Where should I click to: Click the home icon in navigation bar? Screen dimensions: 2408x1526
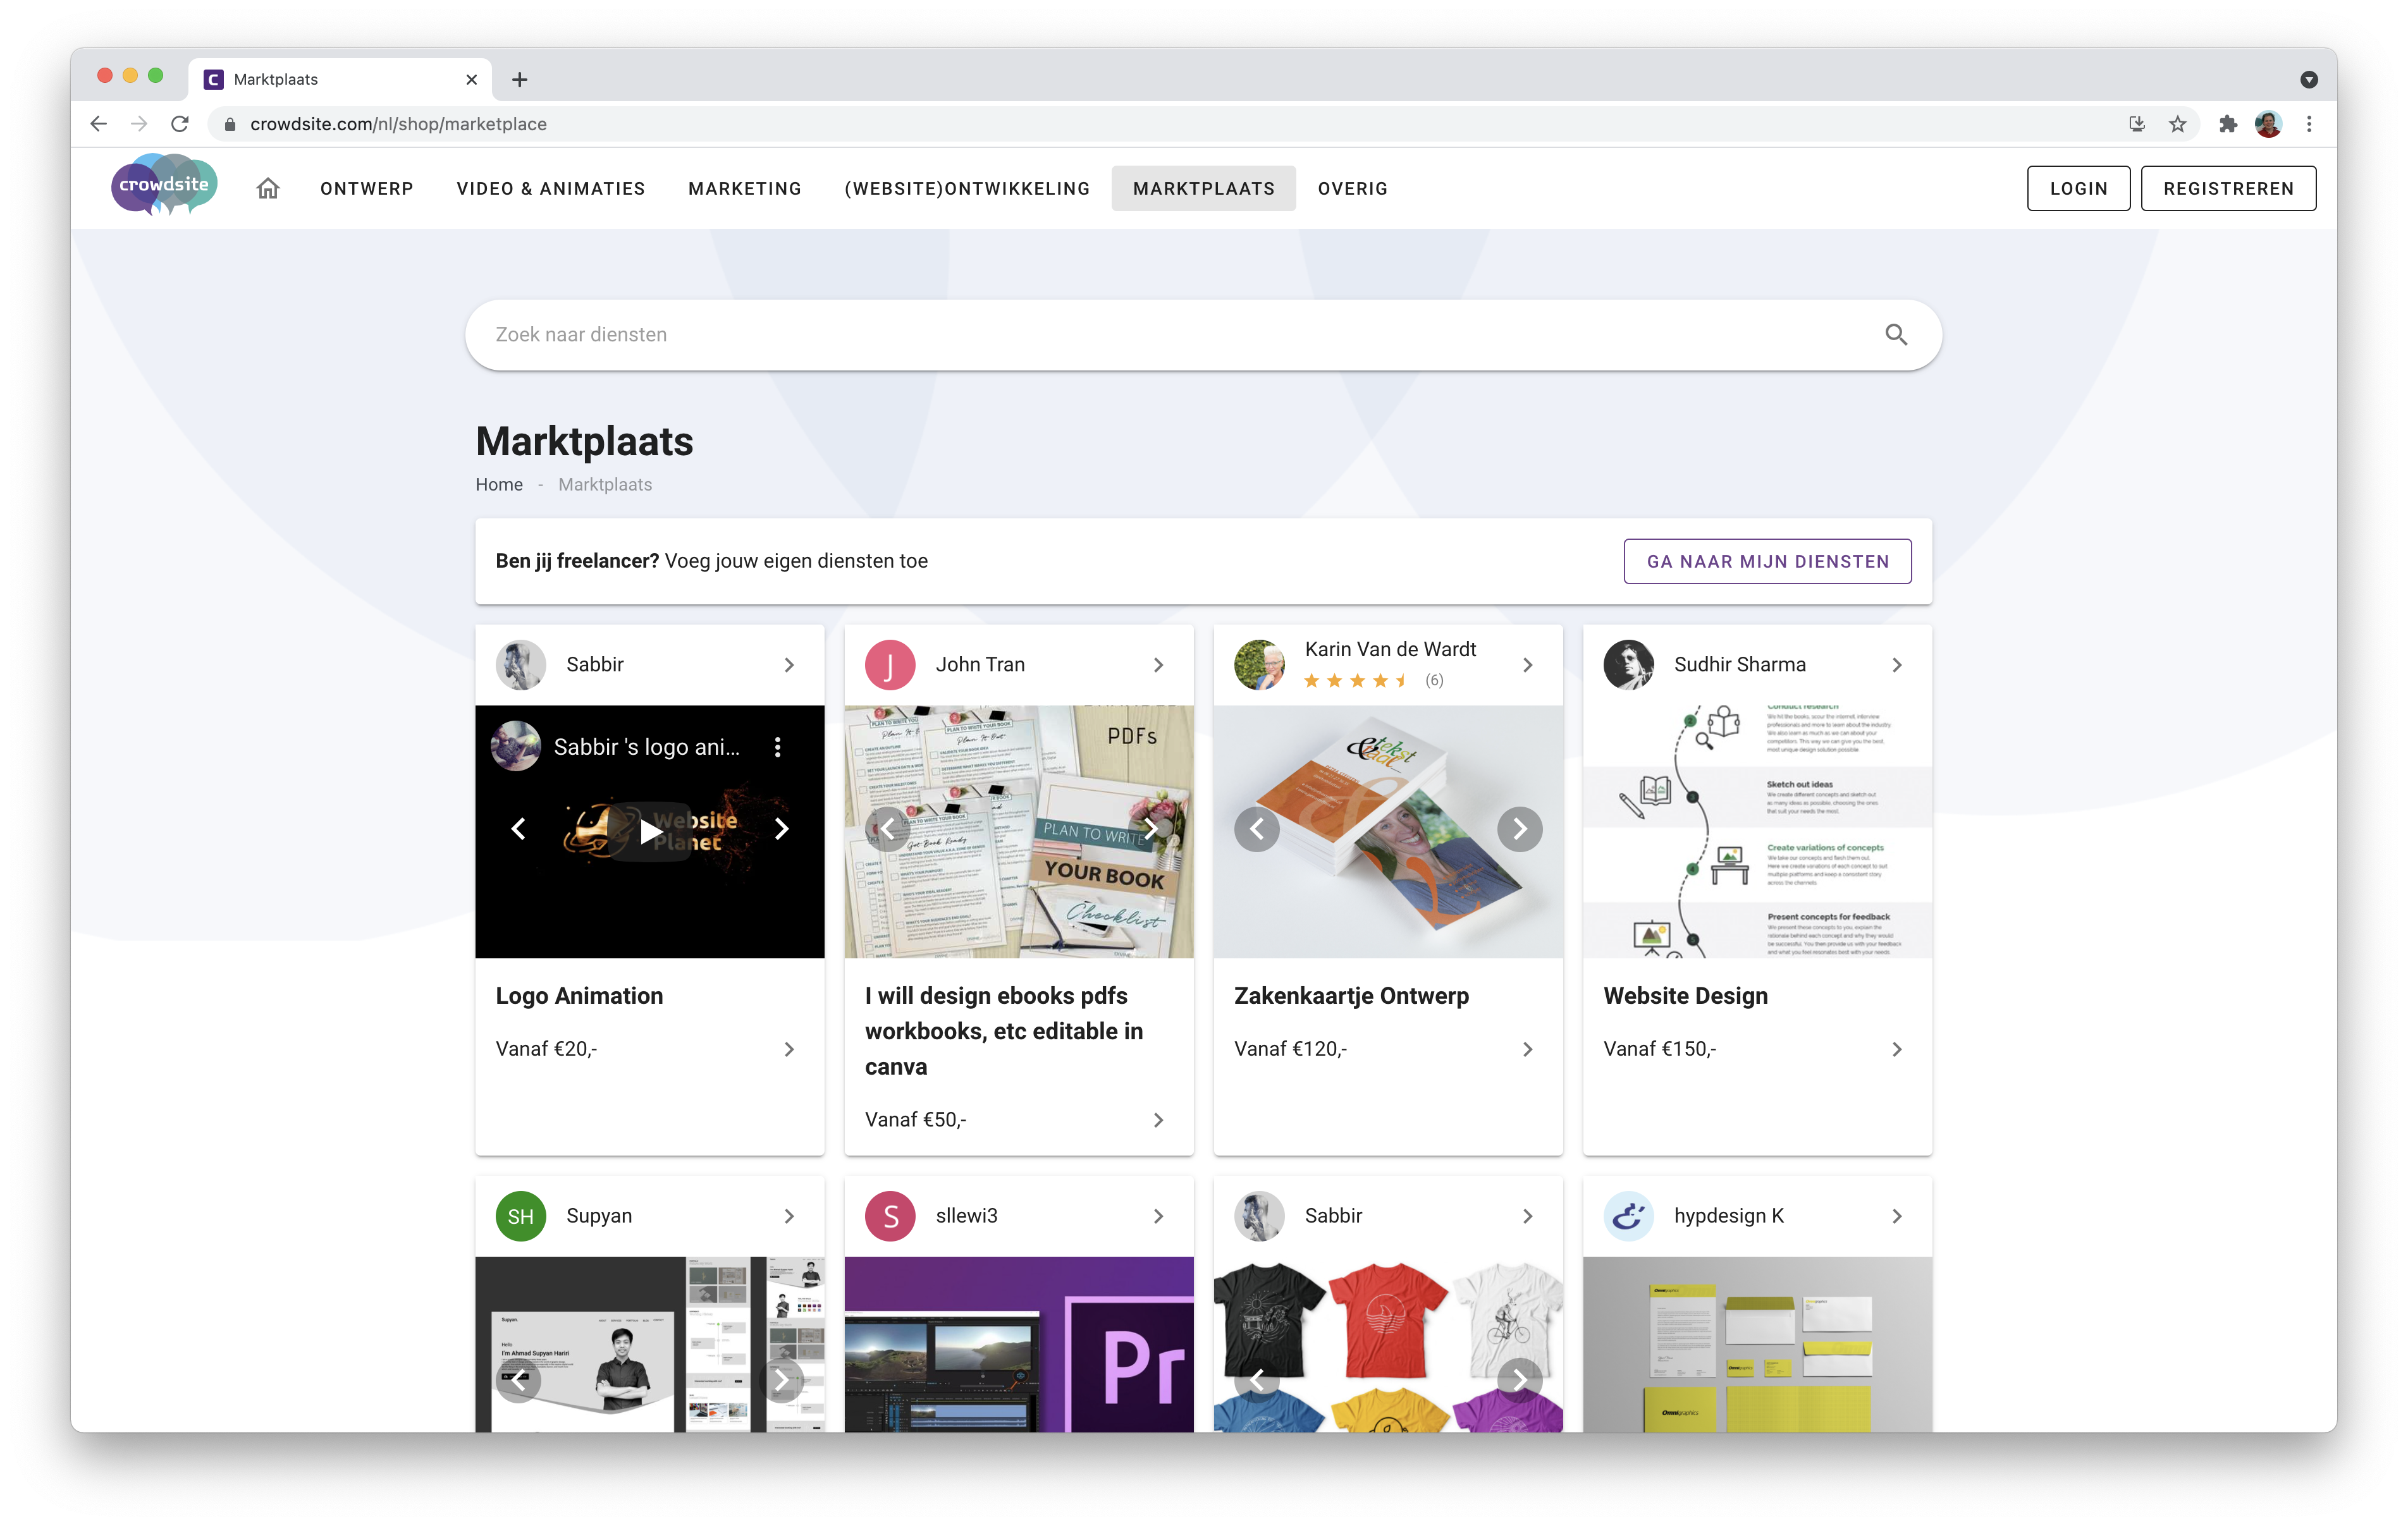click(x=267, y=188)
